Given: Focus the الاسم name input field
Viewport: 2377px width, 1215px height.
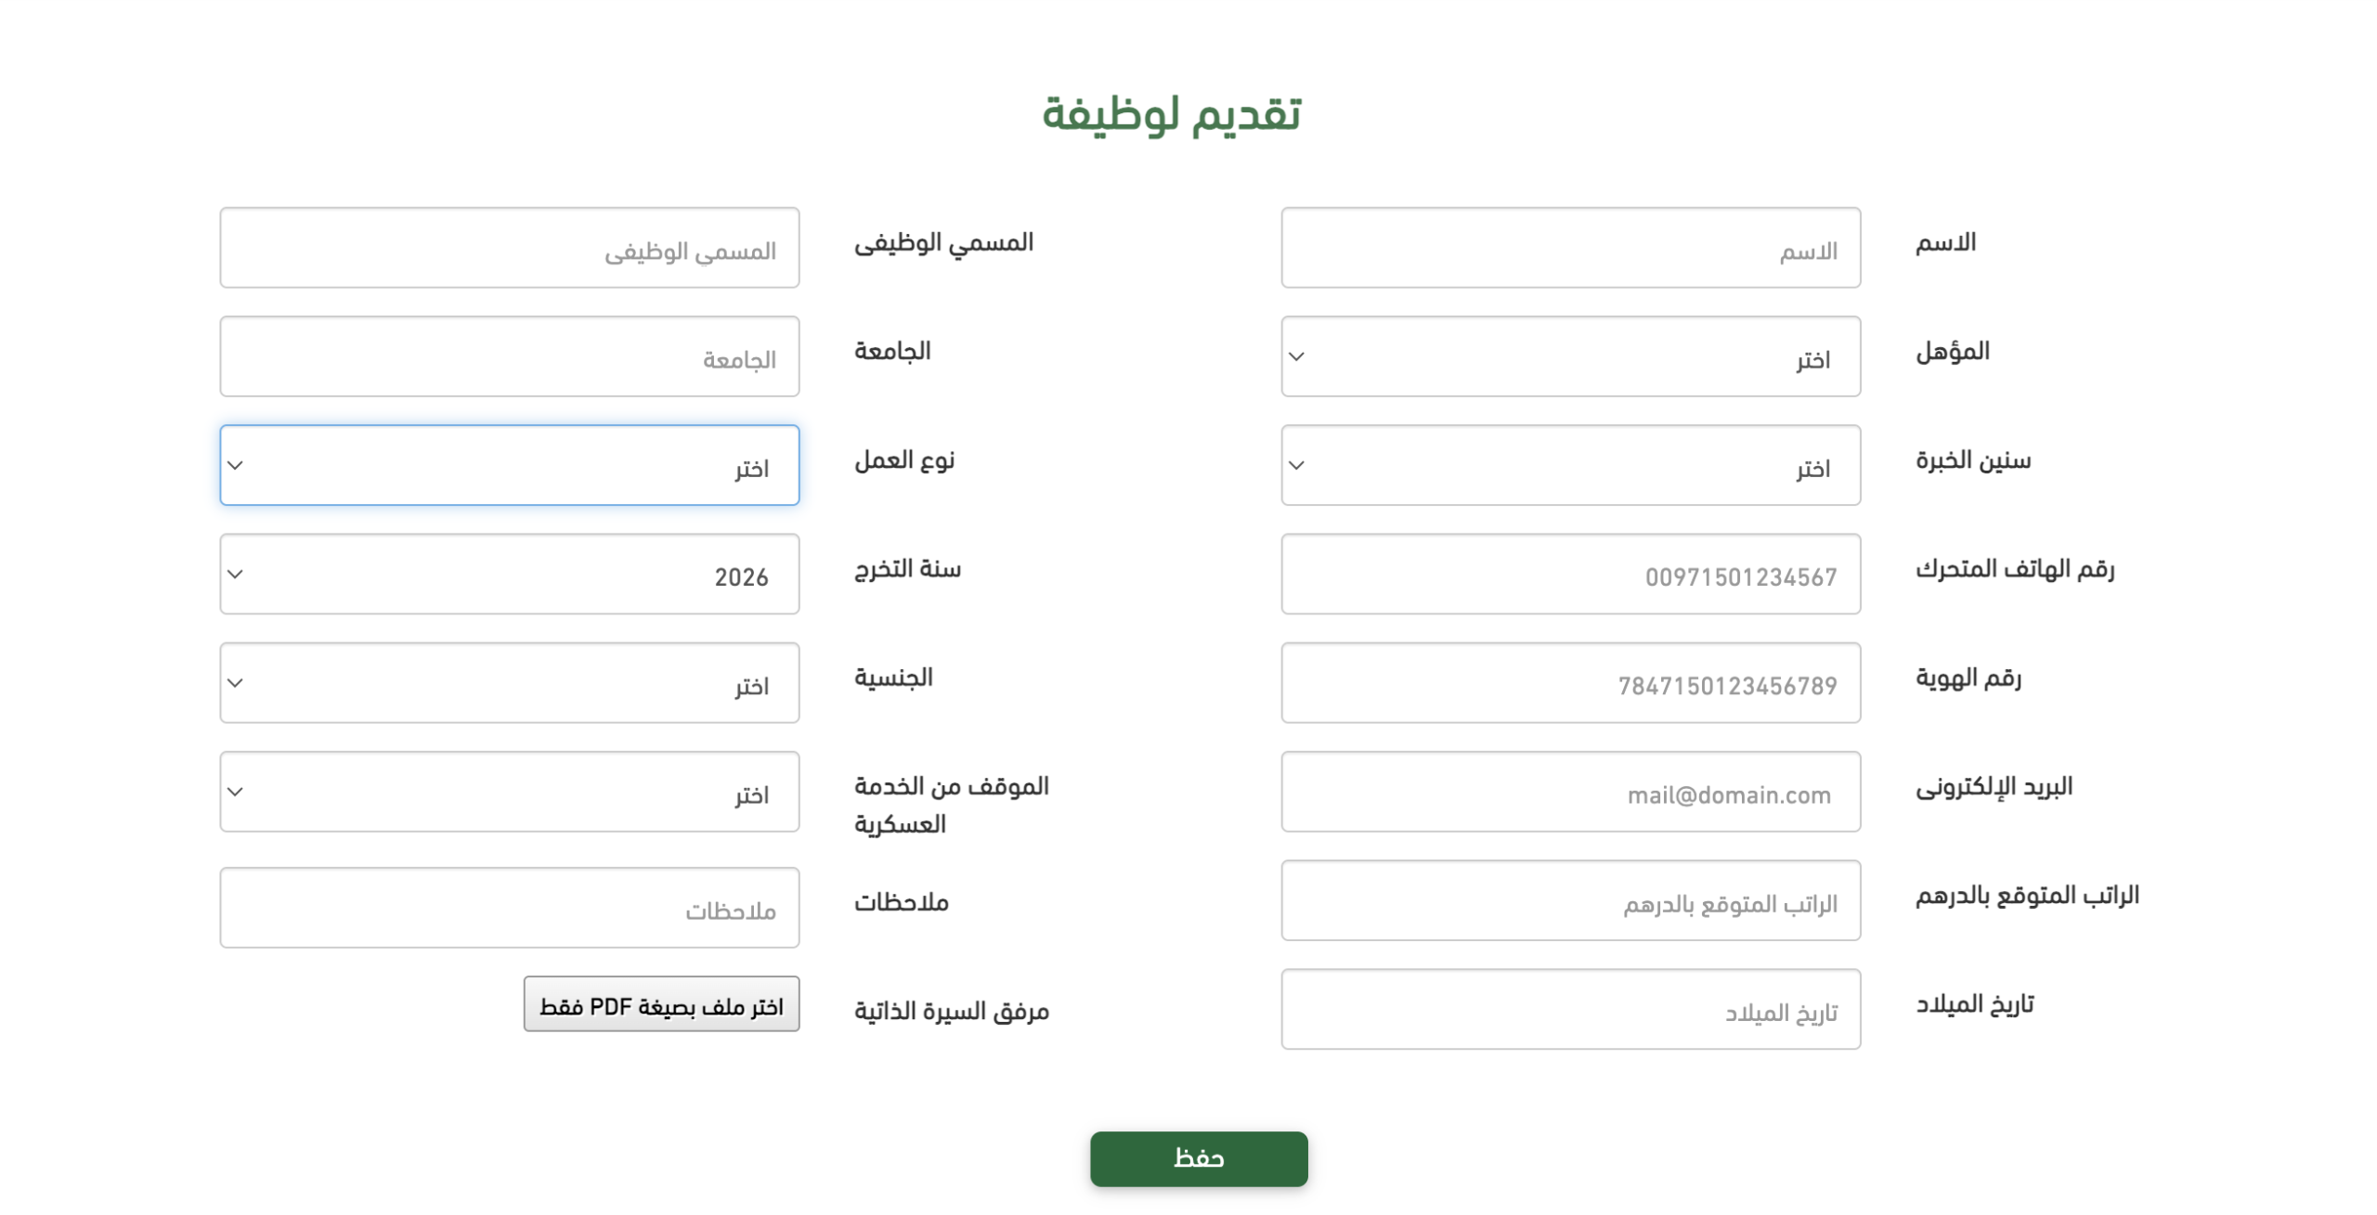Looking at the screenshot, I should coord(1569,248).
